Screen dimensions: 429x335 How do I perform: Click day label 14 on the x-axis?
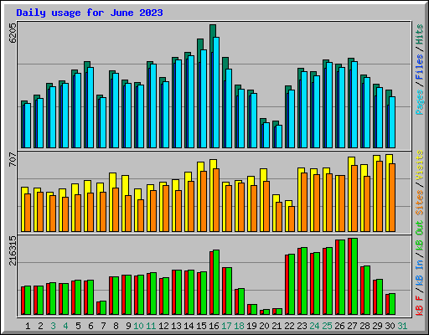[x=189, y=326]
